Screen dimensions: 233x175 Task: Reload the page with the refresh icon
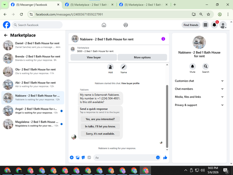(21, 14)
